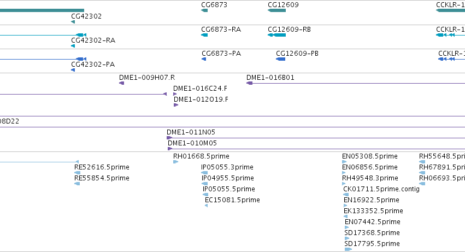Select EN05308.5prime EST marker

pyautogui.click(x=344, y=162)
